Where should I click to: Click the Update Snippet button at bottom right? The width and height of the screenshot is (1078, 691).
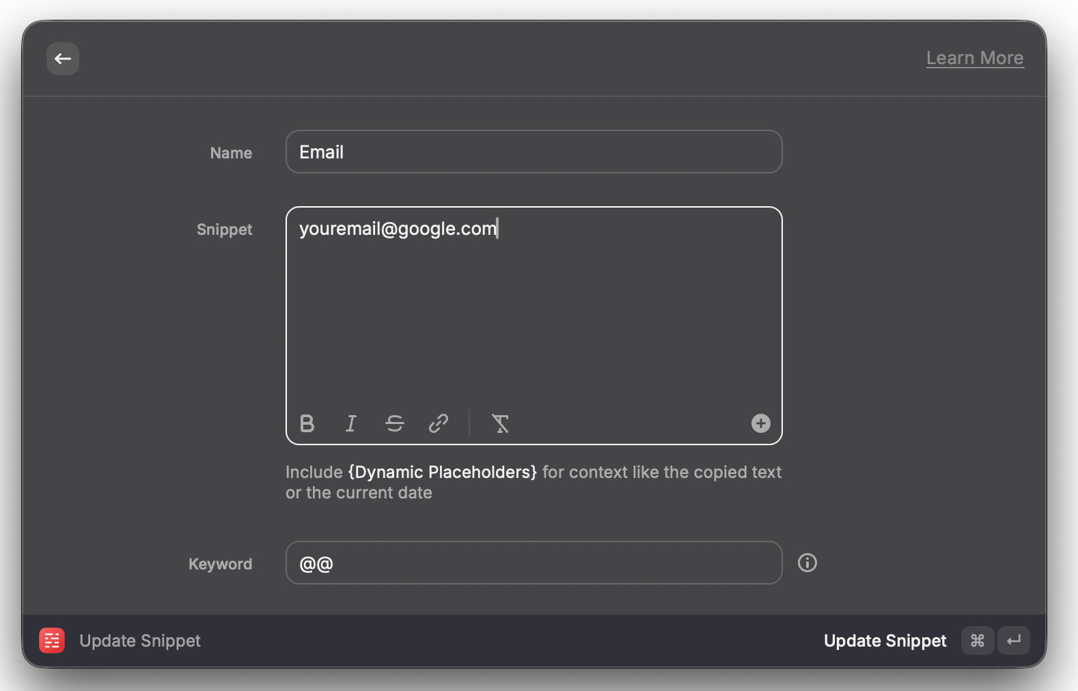[885, 641]
